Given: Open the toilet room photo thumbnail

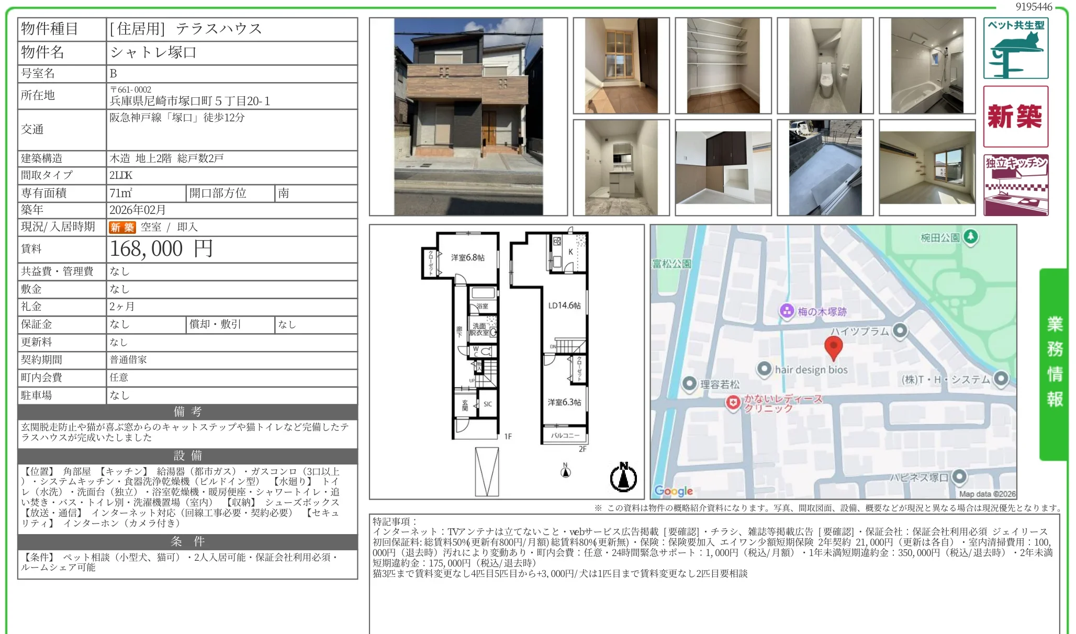Looking at the screenshot, I should [825, 65].
